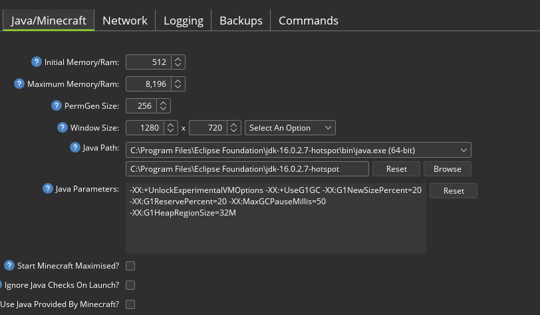The width and height of the screenshot is (540, 315).
Task: Click help icon next to Maximum Memory/Ram
Action: 19,84
